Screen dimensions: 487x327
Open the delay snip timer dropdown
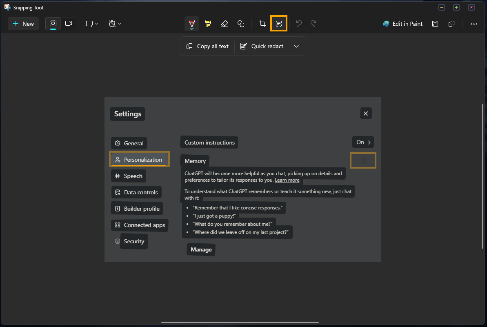[115, 24]
